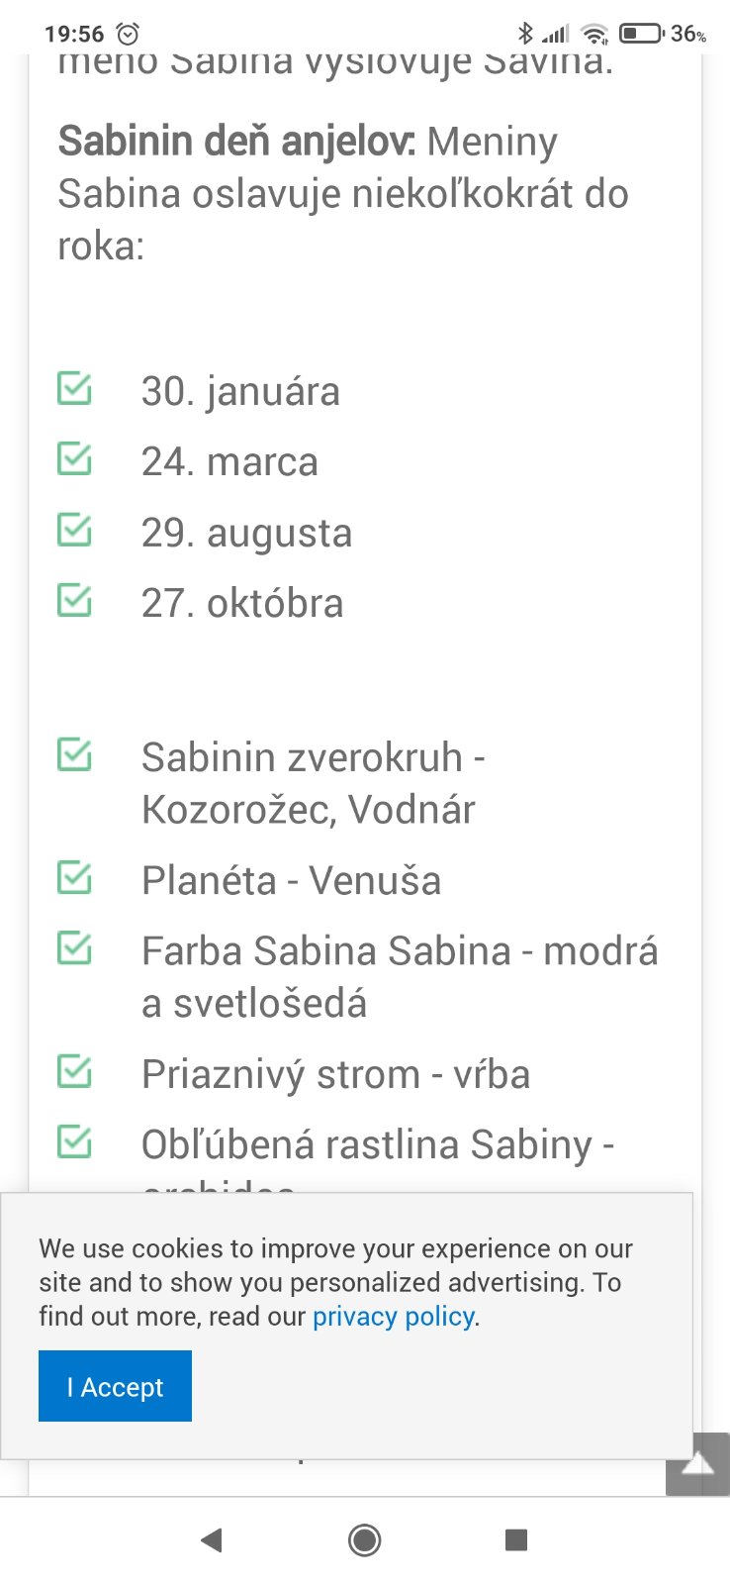
Task: Accept cookies with I Accept button
Action: coord(115,1386)
